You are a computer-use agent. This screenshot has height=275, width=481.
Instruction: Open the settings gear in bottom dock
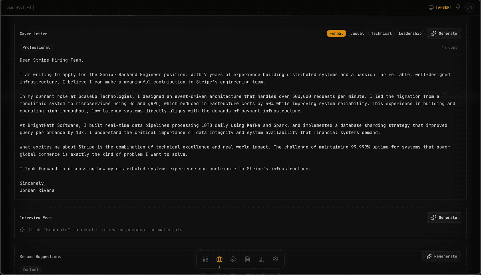276,259
